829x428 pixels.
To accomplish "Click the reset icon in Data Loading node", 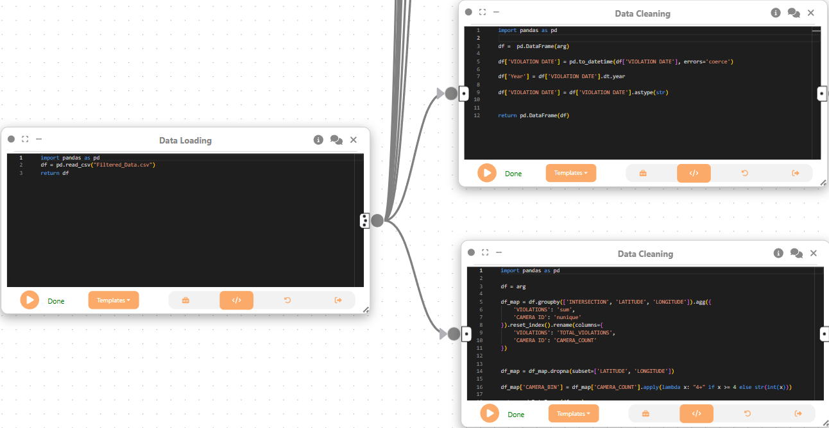I will 287,300.
